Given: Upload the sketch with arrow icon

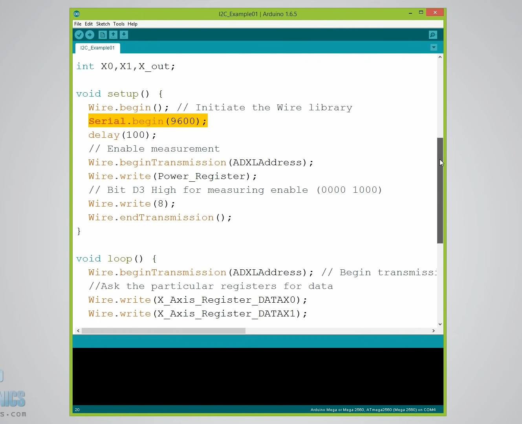Looking at the screenshot, I should point(90,35).
